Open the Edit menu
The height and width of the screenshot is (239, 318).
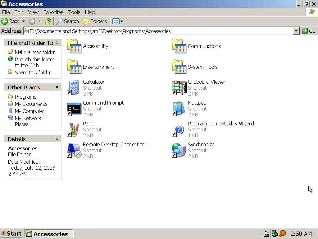19,12
